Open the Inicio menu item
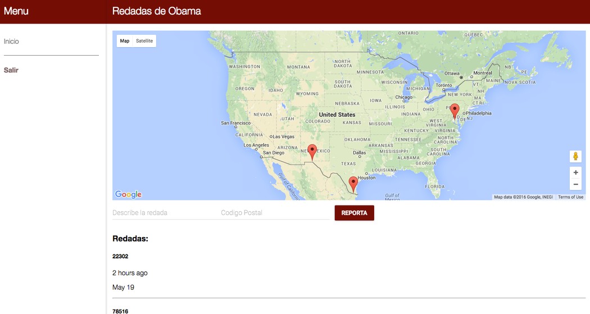Image resolution: width=590 pixels, height=314 pixels. [11, 42]
